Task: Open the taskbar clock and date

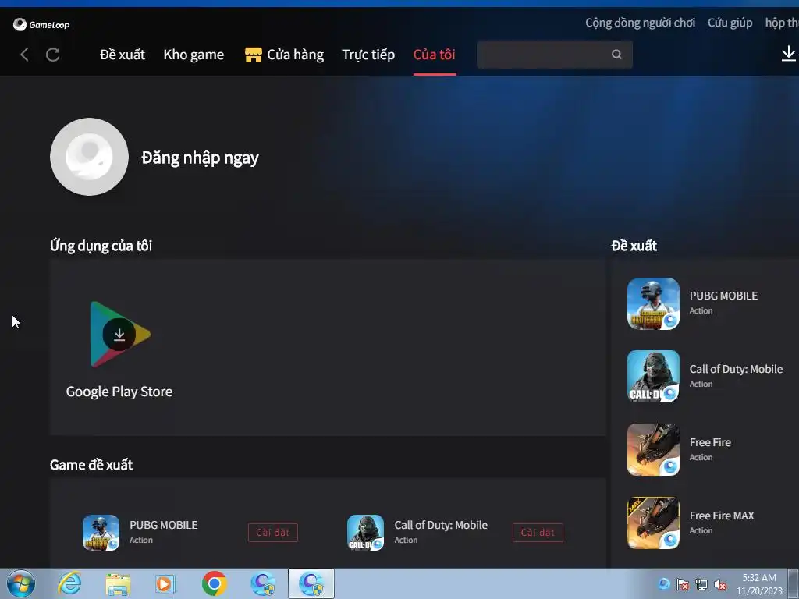Action: point(759,584)
